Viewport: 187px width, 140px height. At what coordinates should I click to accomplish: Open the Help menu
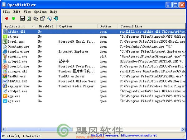point(54,12)
